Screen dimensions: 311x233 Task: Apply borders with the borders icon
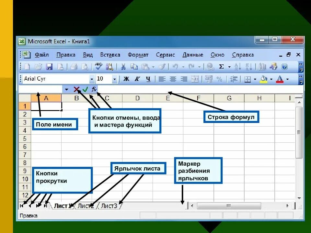(248, 79)
